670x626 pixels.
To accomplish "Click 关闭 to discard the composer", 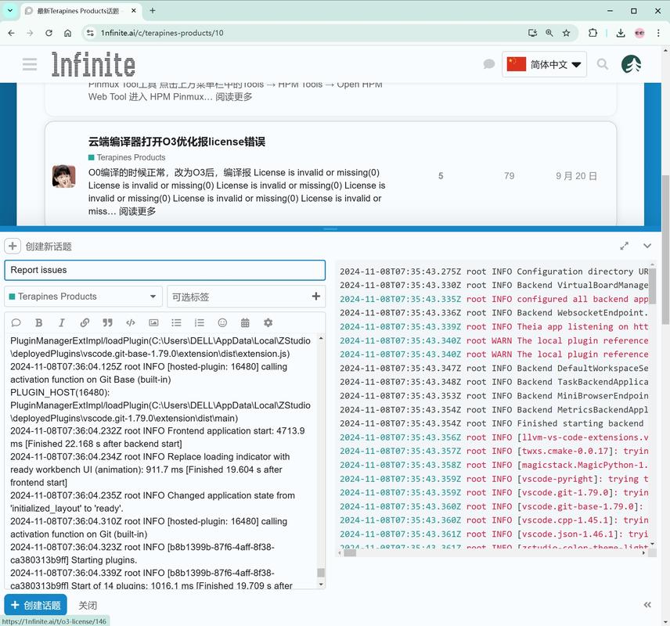I will [x=88, y=606].
